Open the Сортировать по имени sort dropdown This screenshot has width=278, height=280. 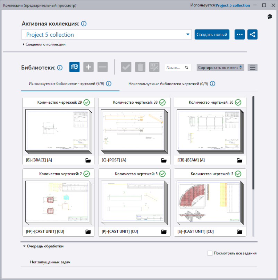[x=220, y=68]
